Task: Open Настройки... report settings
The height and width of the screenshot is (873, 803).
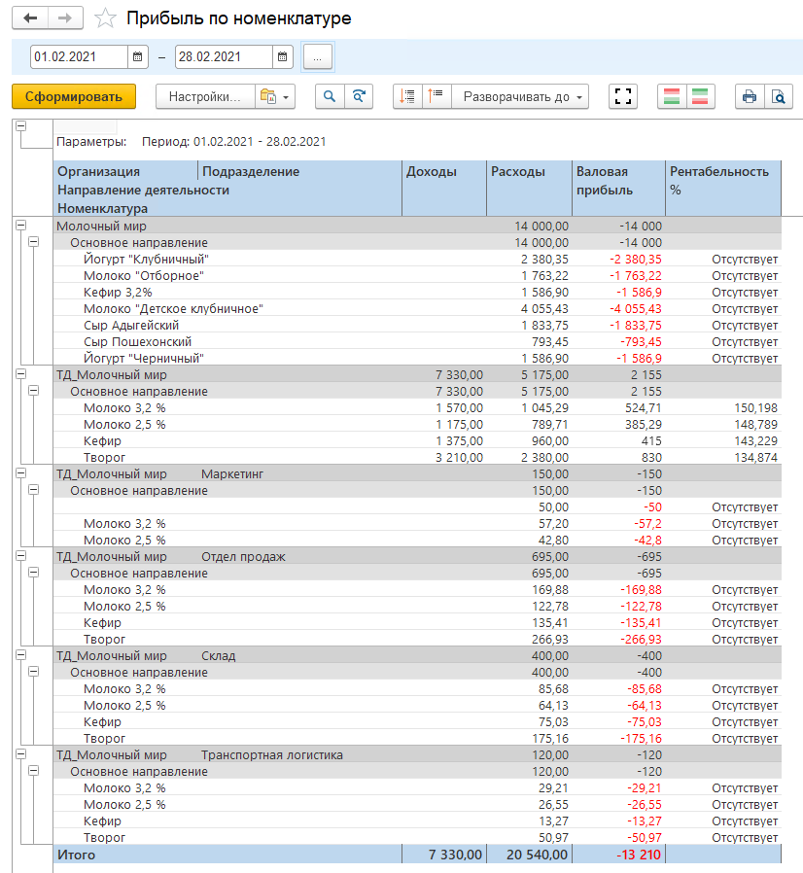Action: coord(204,96)
